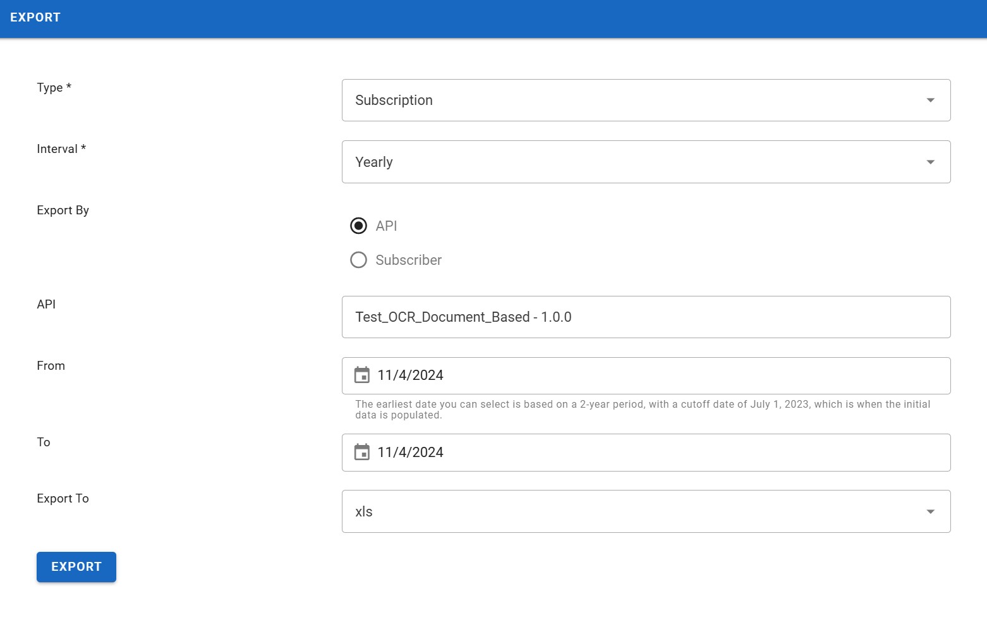The image size is (987, 622).
Task: Click the To date value 11/4/2024
Action: [411, 453]
